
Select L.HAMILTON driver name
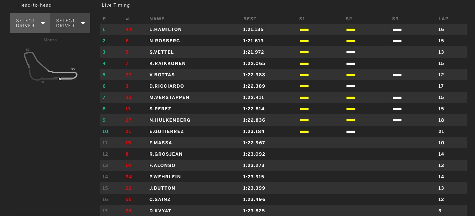click(165, 30)
